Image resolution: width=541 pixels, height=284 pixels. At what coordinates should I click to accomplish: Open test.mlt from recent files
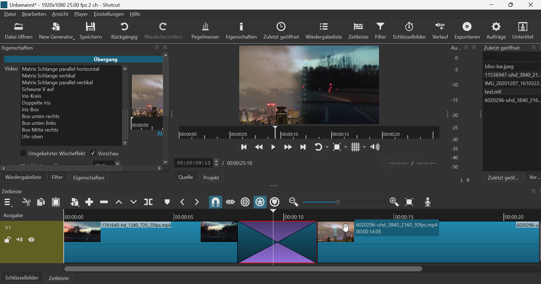click(493, 92)
